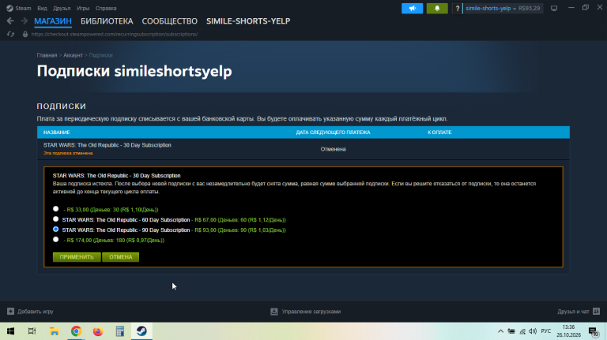The height and width of the screenshot is (340, 607).
Task: Click the 30 Day Subscription row title
Action: [x=107, y=145]
